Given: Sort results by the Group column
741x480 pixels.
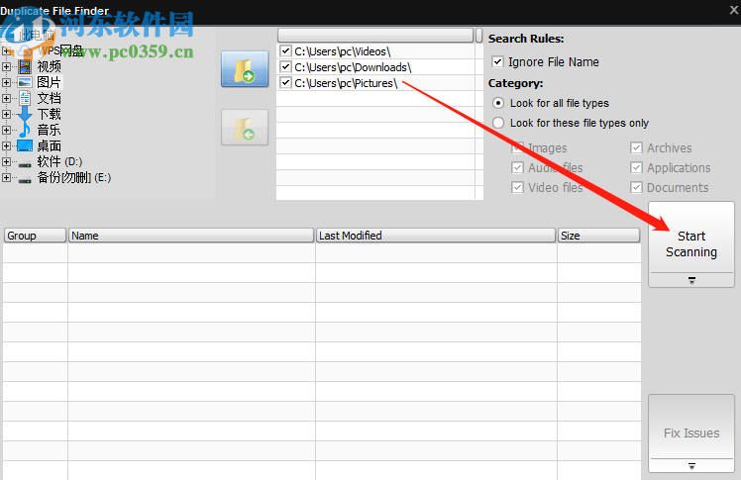Looking at the screenshot, I should 35,236.
